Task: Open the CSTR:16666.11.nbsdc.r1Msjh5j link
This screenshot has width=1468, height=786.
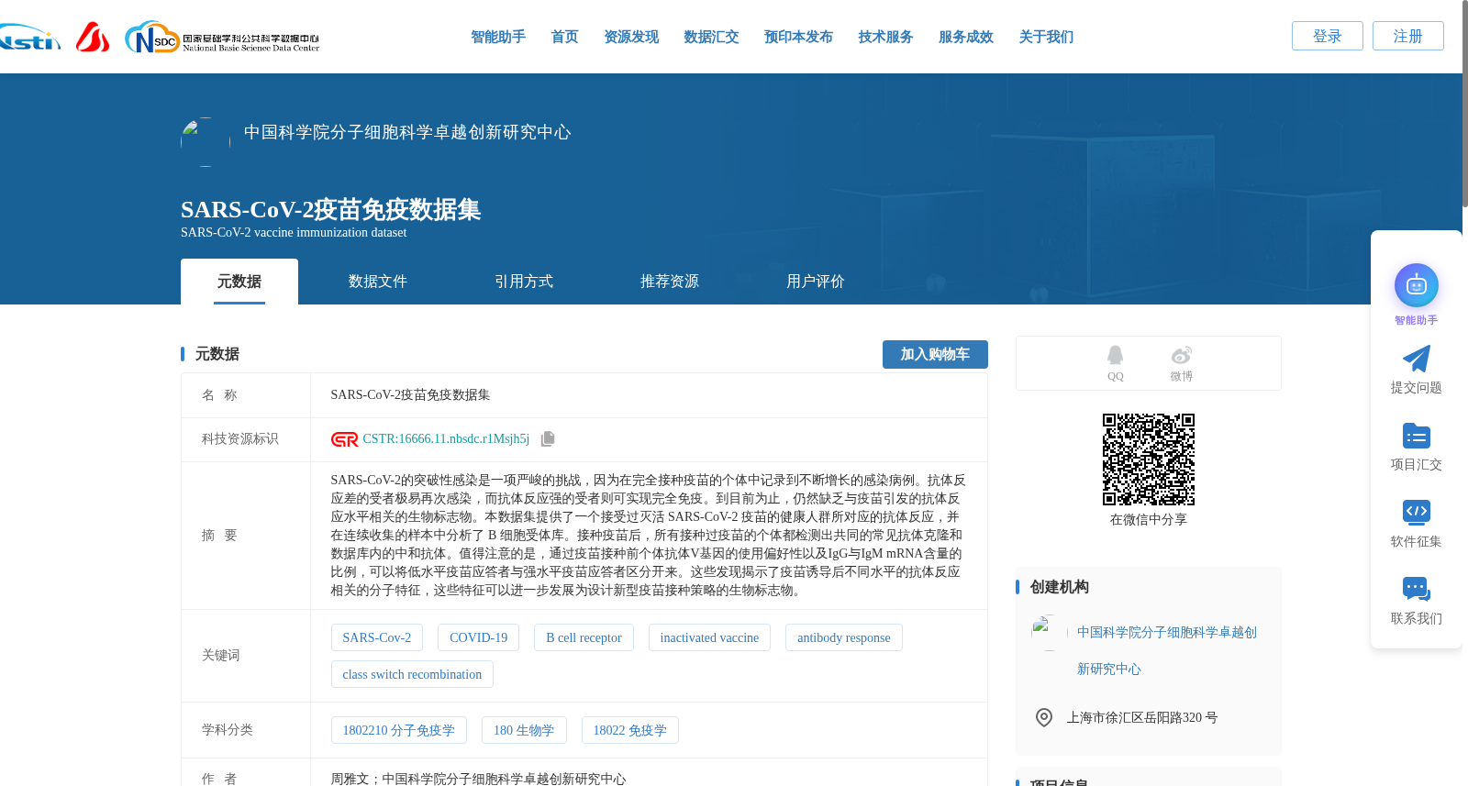Action: (x=446, y=439)
